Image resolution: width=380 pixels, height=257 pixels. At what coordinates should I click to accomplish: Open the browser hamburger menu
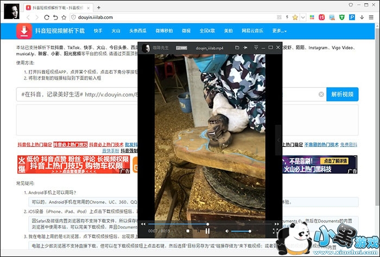click(x=371, y=17)
